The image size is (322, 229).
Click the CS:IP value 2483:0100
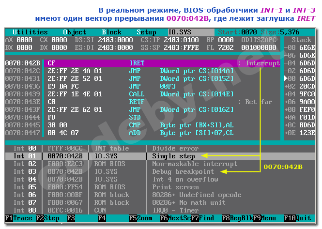181,40
